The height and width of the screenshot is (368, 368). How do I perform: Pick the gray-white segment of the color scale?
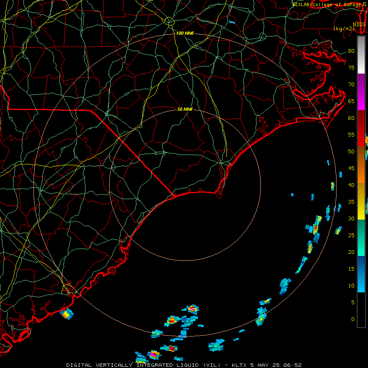click(361, 55)
